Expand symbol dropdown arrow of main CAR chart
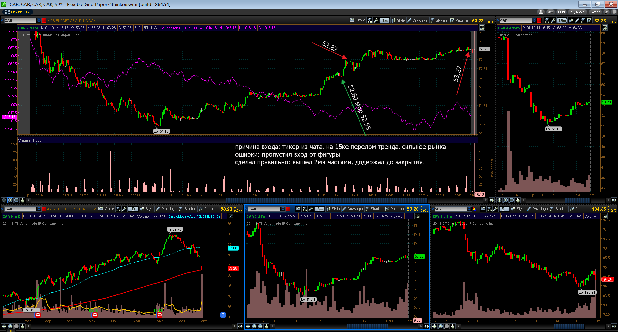Viewport: 618px width, 332px height. point(39,21)
